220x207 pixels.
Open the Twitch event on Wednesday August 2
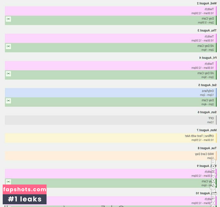110,11
